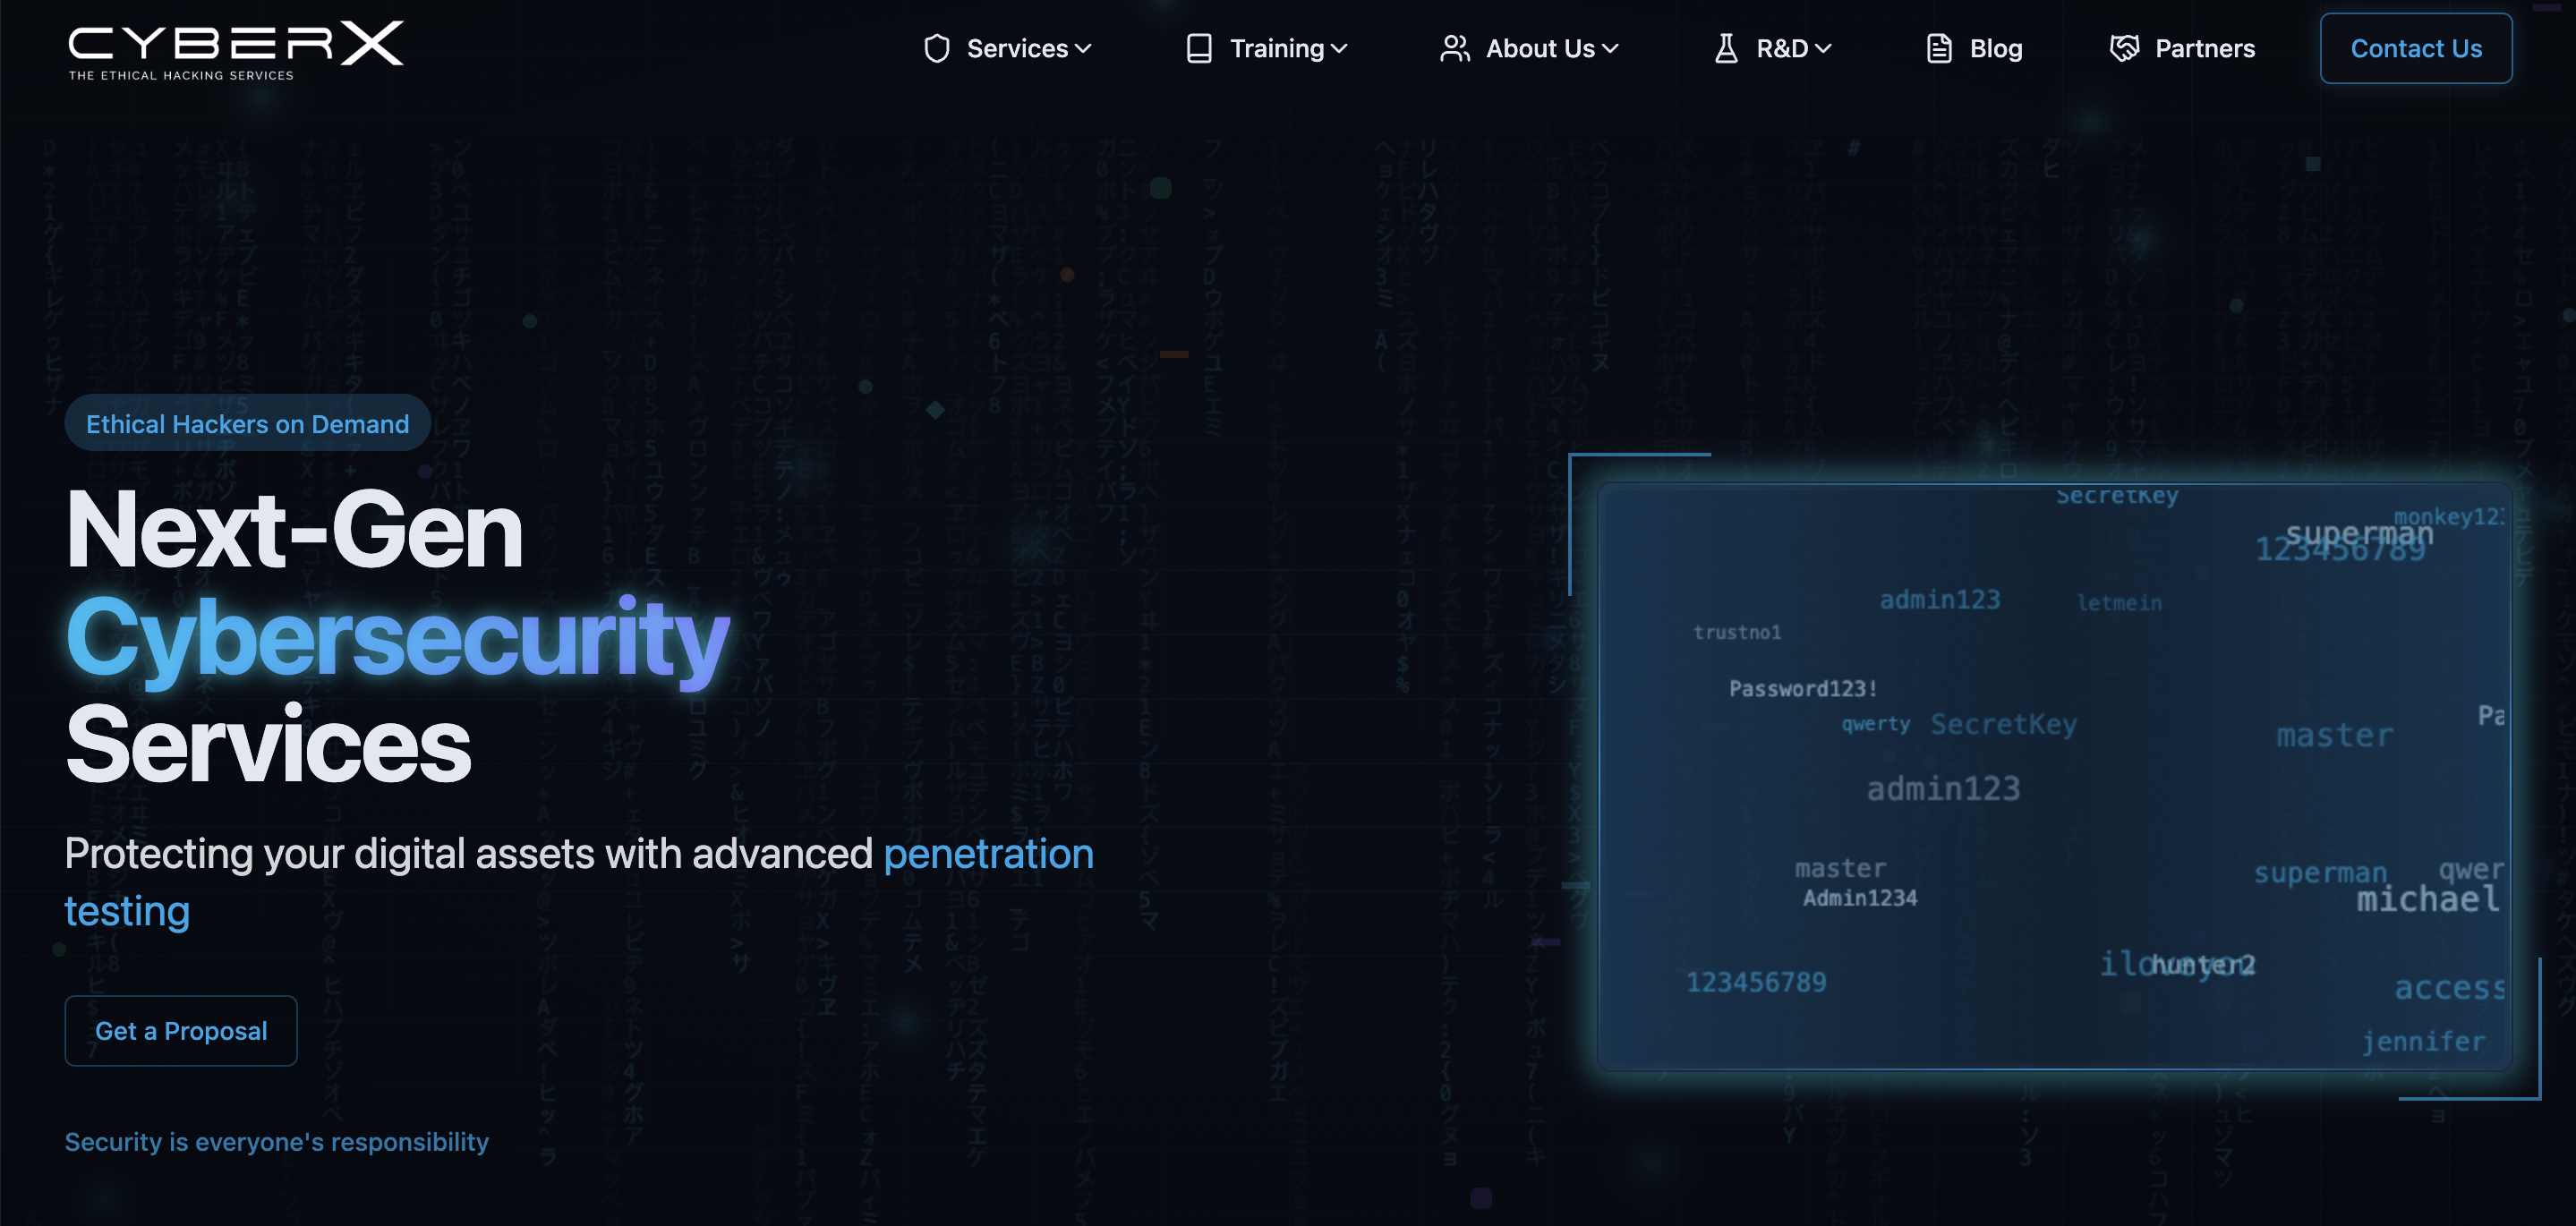Viewport: 2576px width, 1226px height.
Task: Expand the Training chevron arrow
Action: [1339, 48]
